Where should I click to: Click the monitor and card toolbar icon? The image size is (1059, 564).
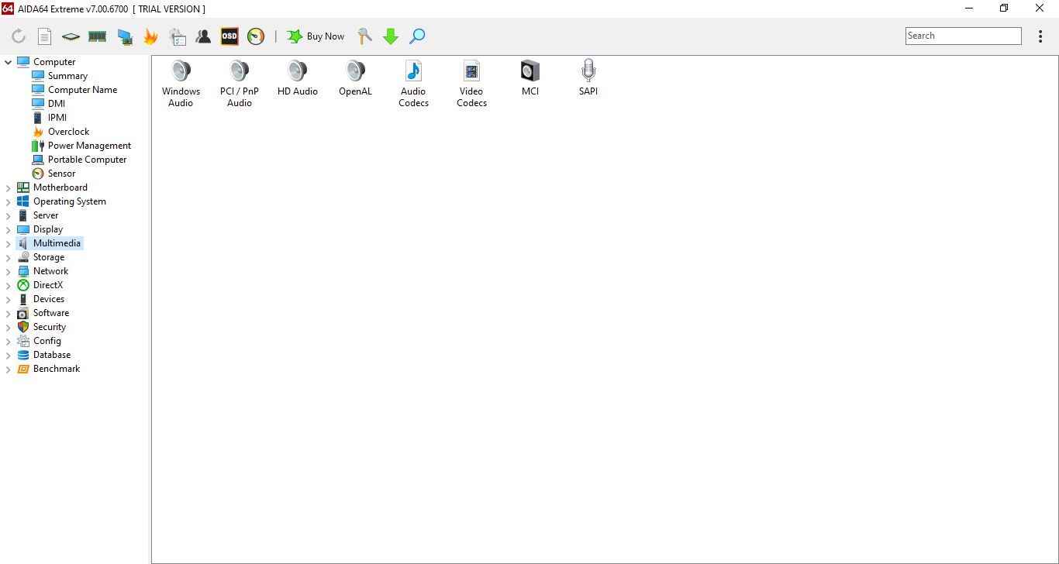124,36
